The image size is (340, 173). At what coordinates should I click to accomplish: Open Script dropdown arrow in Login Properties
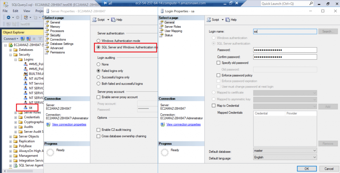[222, 20]
